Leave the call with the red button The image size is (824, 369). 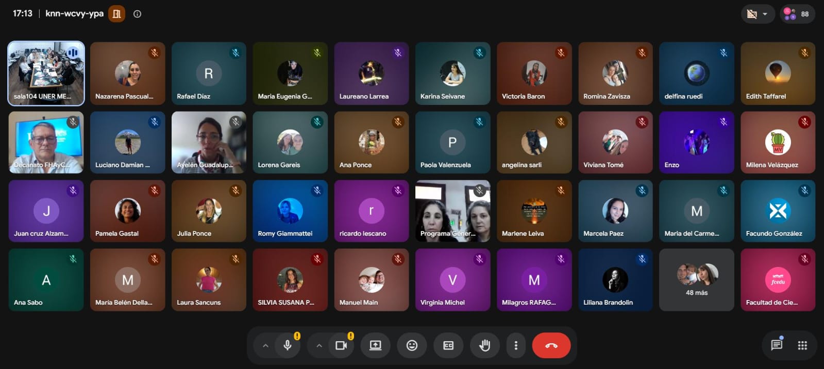(551, 345)
